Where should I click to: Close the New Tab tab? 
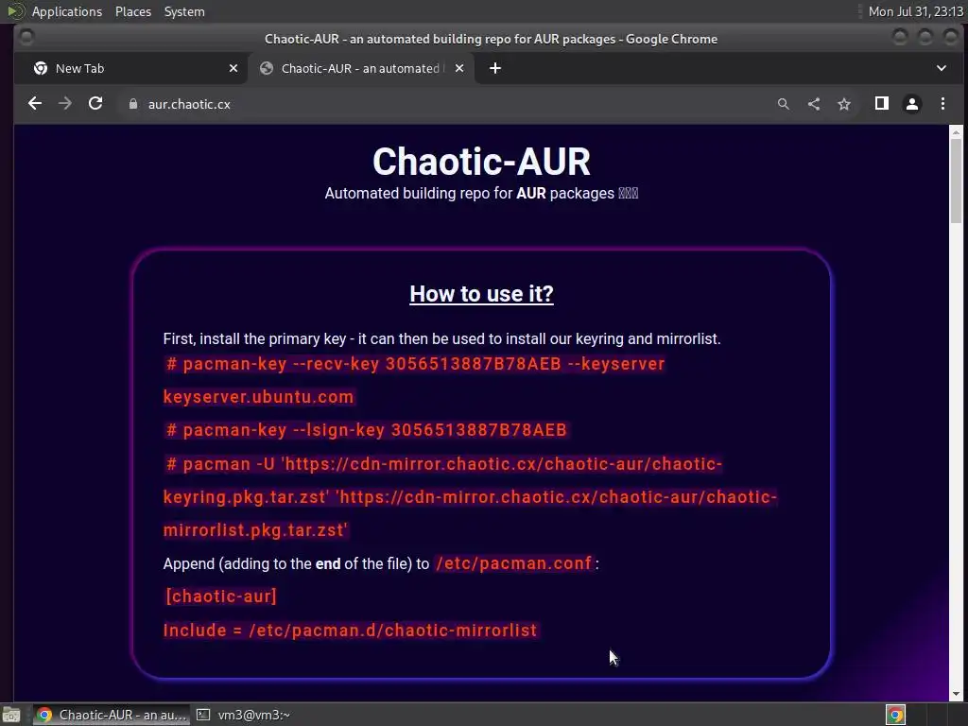233,68
